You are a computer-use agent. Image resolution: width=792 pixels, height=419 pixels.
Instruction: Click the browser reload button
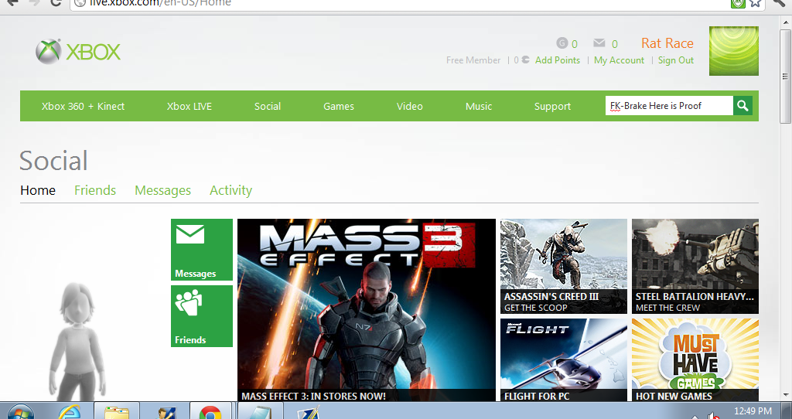[56, 3]
